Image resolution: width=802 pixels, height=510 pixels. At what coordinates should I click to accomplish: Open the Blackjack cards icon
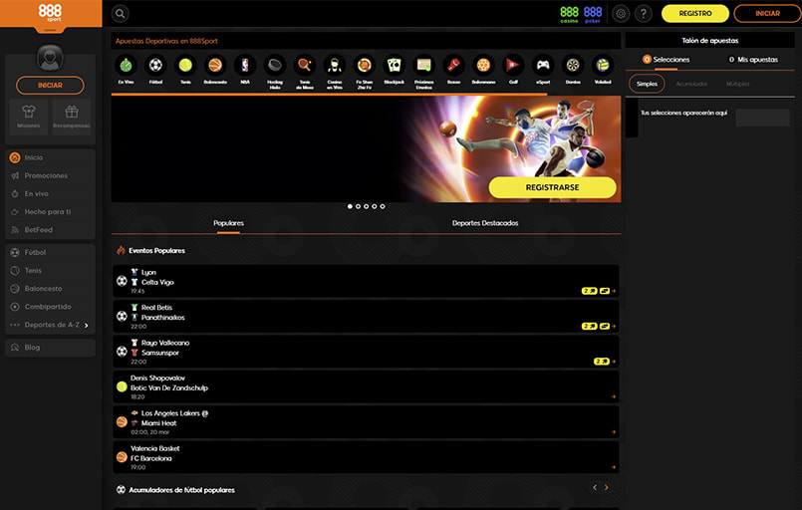[x=395, y=65]
